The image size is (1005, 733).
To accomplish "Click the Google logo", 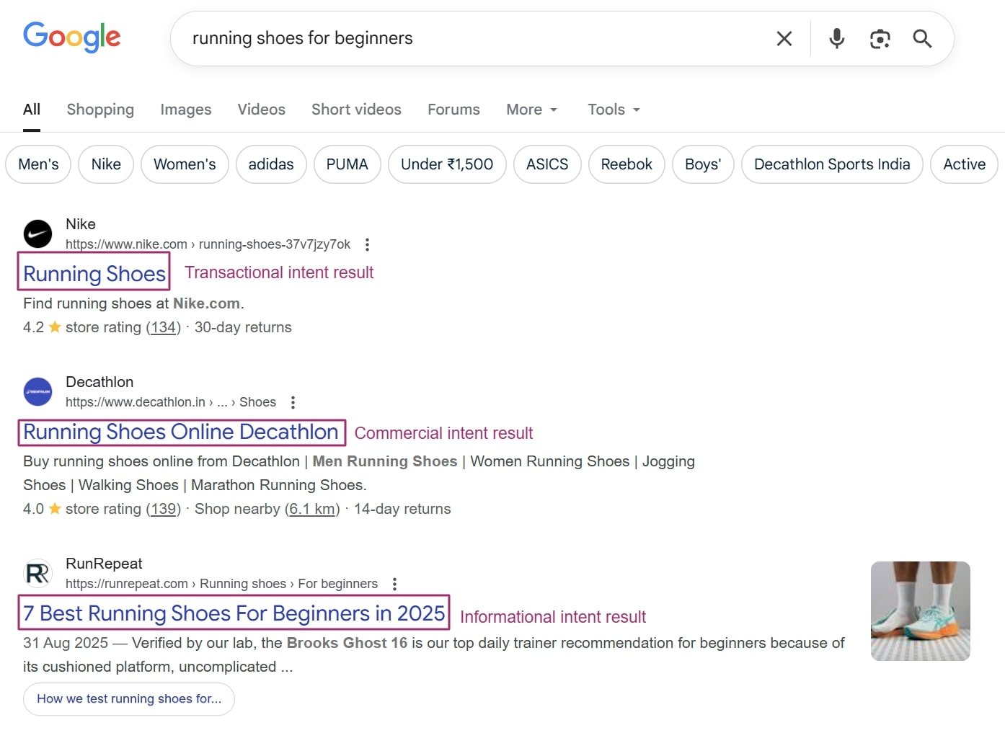I will pos(72,37).
